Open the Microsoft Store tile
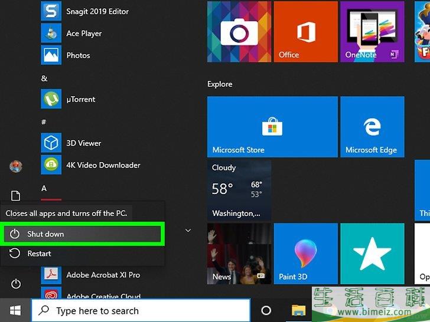 point(272,127)
